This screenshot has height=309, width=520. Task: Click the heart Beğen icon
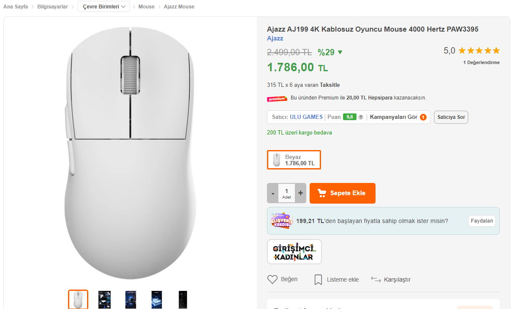tap(272, 279)
